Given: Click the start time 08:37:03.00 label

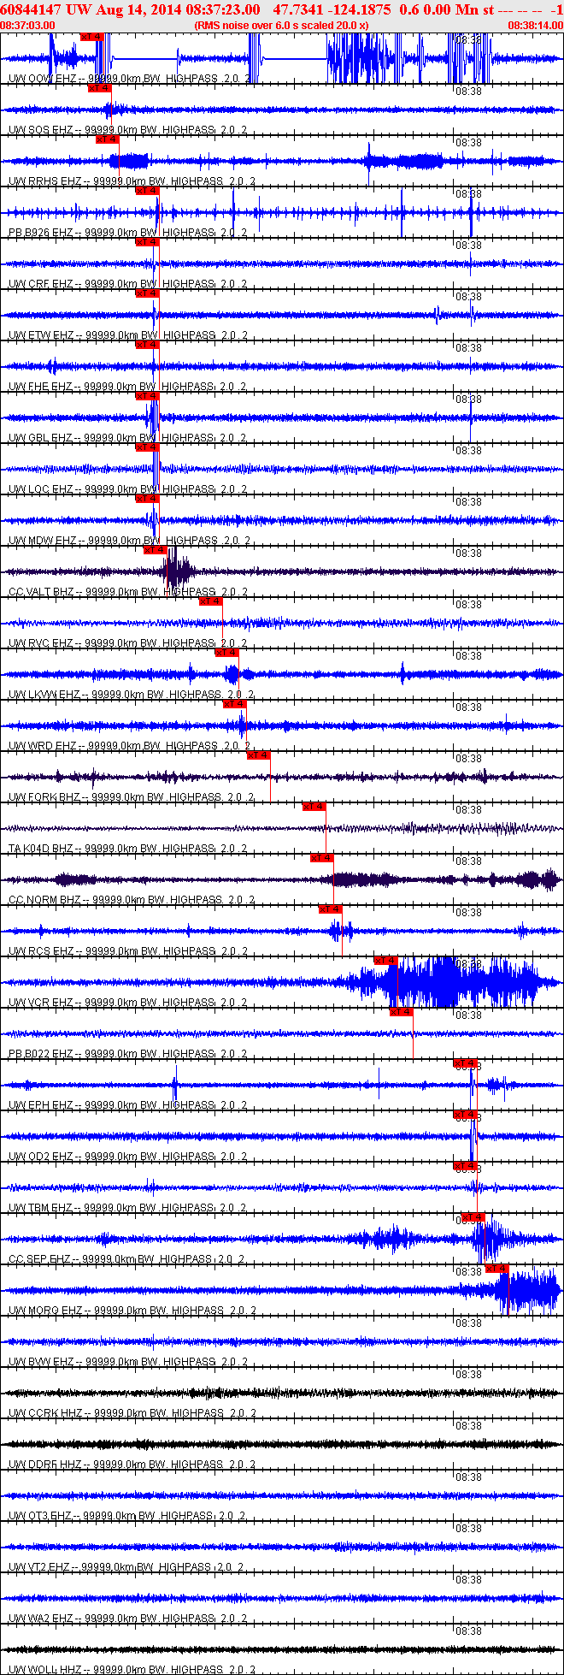Looking at the screenshot, I should (28, 26).
